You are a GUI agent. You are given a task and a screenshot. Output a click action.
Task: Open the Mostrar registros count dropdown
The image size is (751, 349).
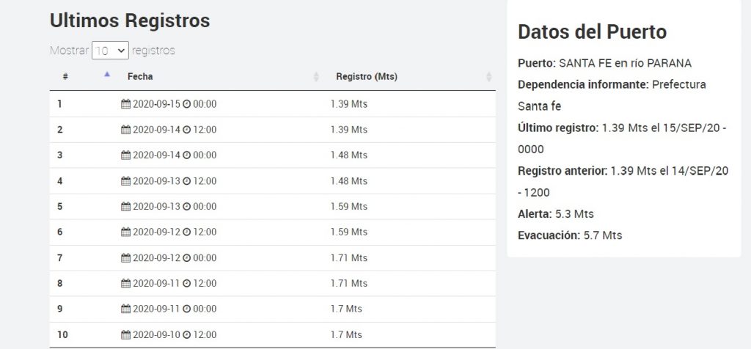110,51
